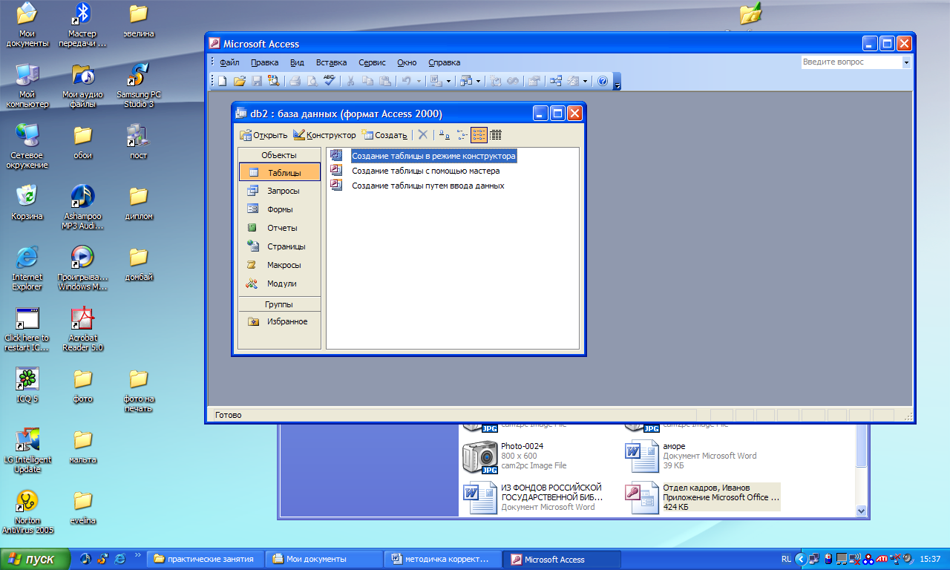Click the Paste clipboard toolbar icon
This screenshot has width=950, height=570.
[384, 81]
